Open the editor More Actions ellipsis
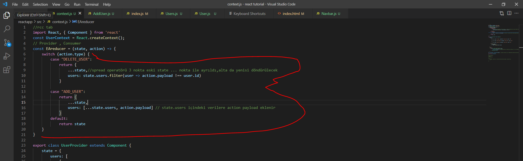 516,13
